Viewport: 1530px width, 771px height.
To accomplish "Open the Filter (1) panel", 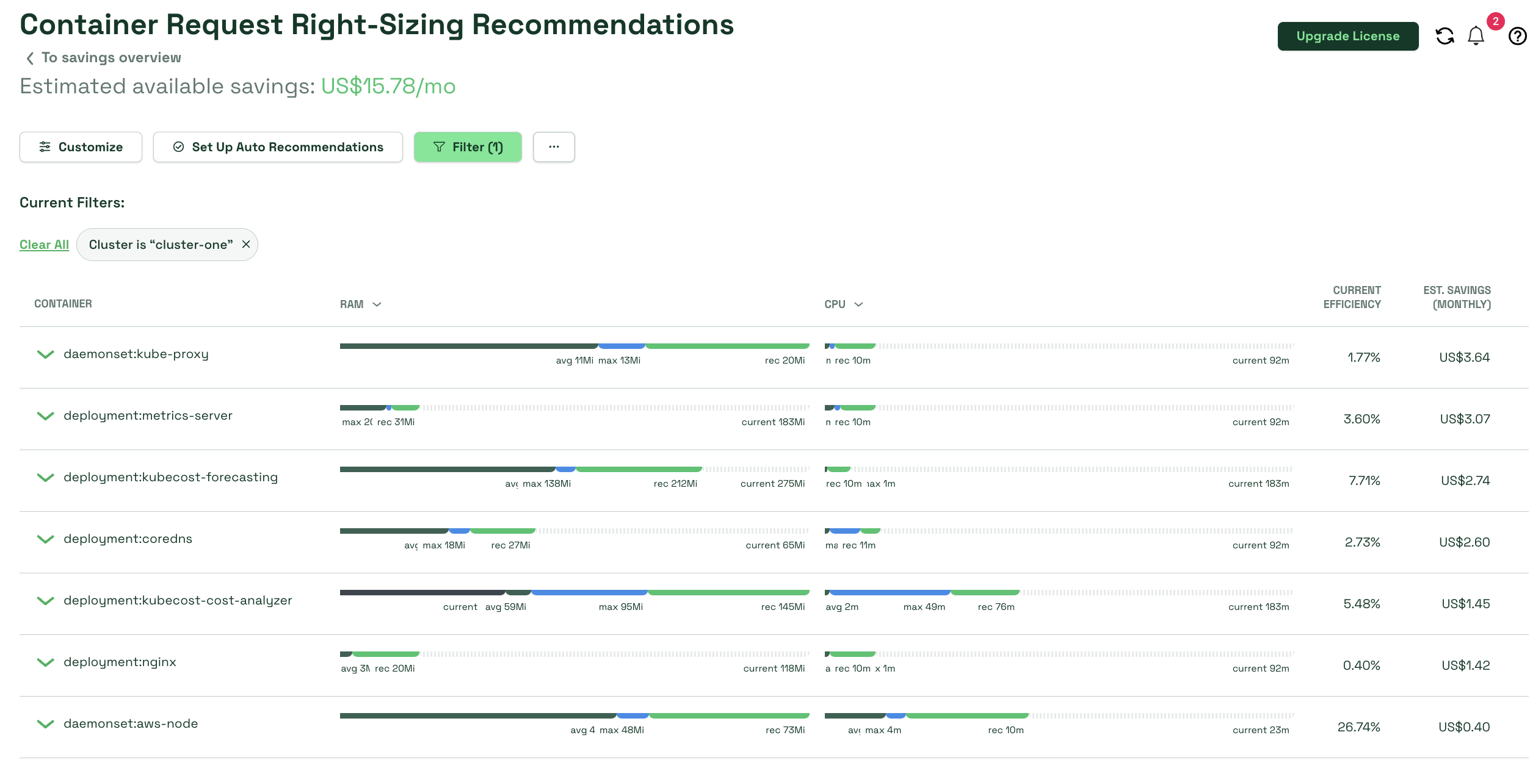I will coord(468,147).
